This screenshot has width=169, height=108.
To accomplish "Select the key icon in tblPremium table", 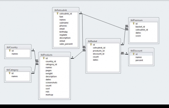I will 133,23.
